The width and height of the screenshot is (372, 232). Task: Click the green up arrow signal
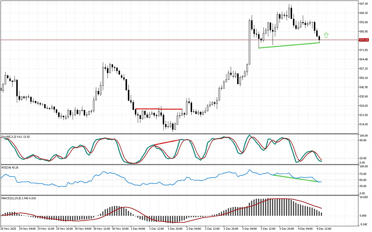[326, 35]
